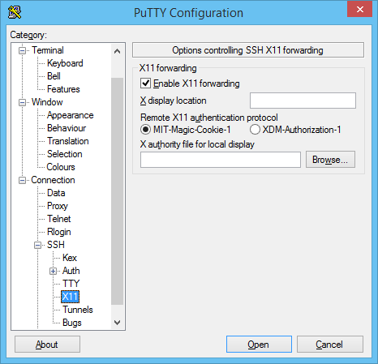Collapse the Connection tree node

(x=22, y=180)
